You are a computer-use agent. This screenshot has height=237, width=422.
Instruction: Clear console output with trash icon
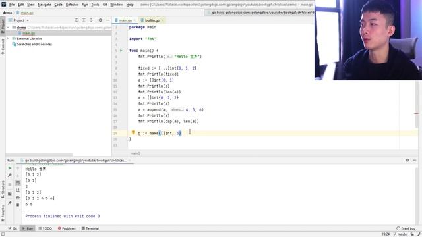pyautogui.click(x=18, y=205)
